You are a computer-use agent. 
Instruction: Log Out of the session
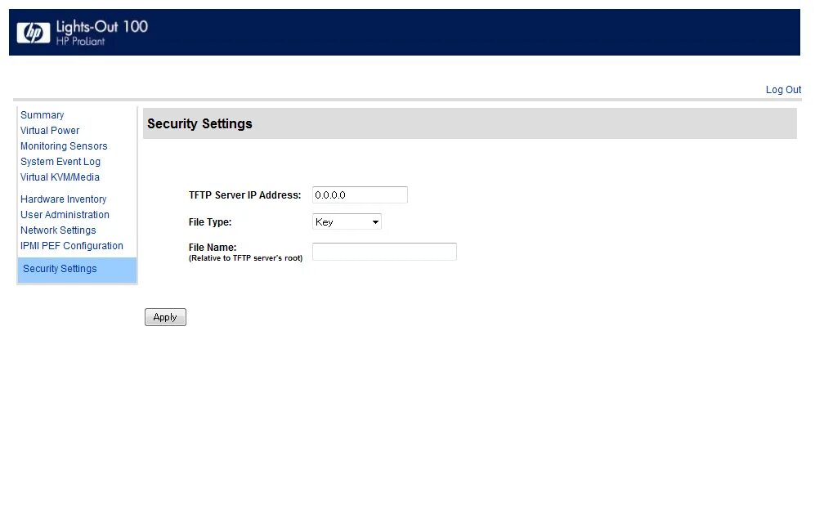[783, 89]
